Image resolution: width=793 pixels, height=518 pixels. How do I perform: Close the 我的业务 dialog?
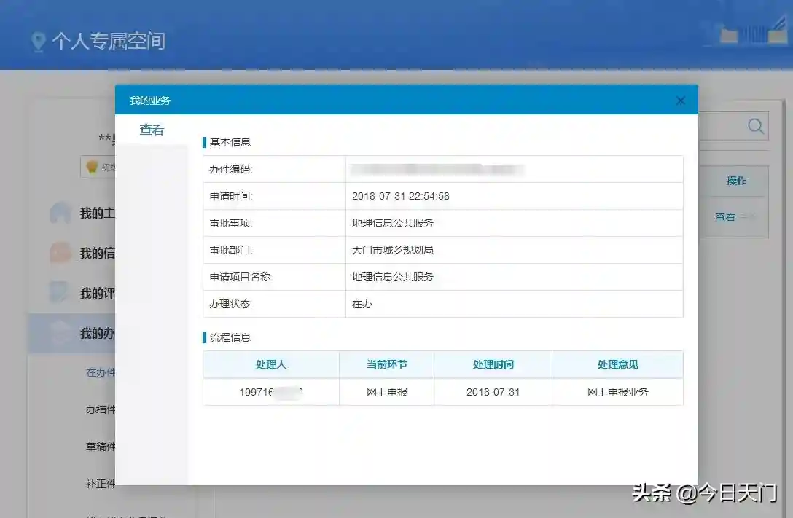680,101
